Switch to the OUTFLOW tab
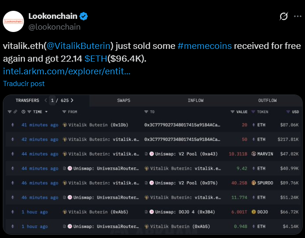The height and width of the screenshot is (238, 305). [267, 101]
